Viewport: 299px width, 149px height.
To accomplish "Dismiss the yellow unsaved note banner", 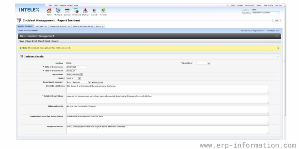I will [278, 48].
